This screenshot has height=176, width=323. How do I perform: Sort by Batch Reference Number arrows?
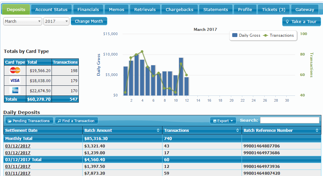(x=317, y=130)
